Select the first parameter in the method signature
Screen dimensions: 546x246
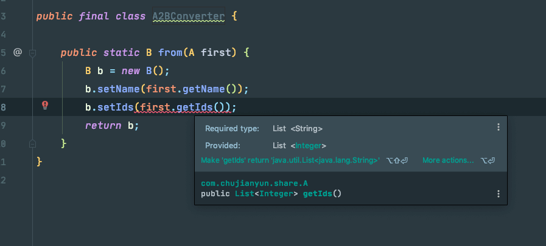point(217,53)
